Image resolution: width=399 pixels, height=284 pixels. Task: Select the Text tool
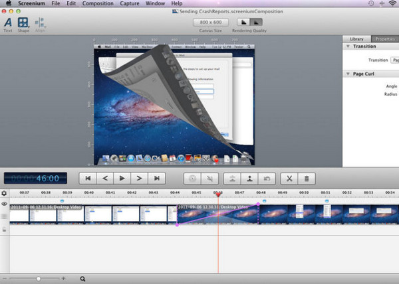pos(8,23)
